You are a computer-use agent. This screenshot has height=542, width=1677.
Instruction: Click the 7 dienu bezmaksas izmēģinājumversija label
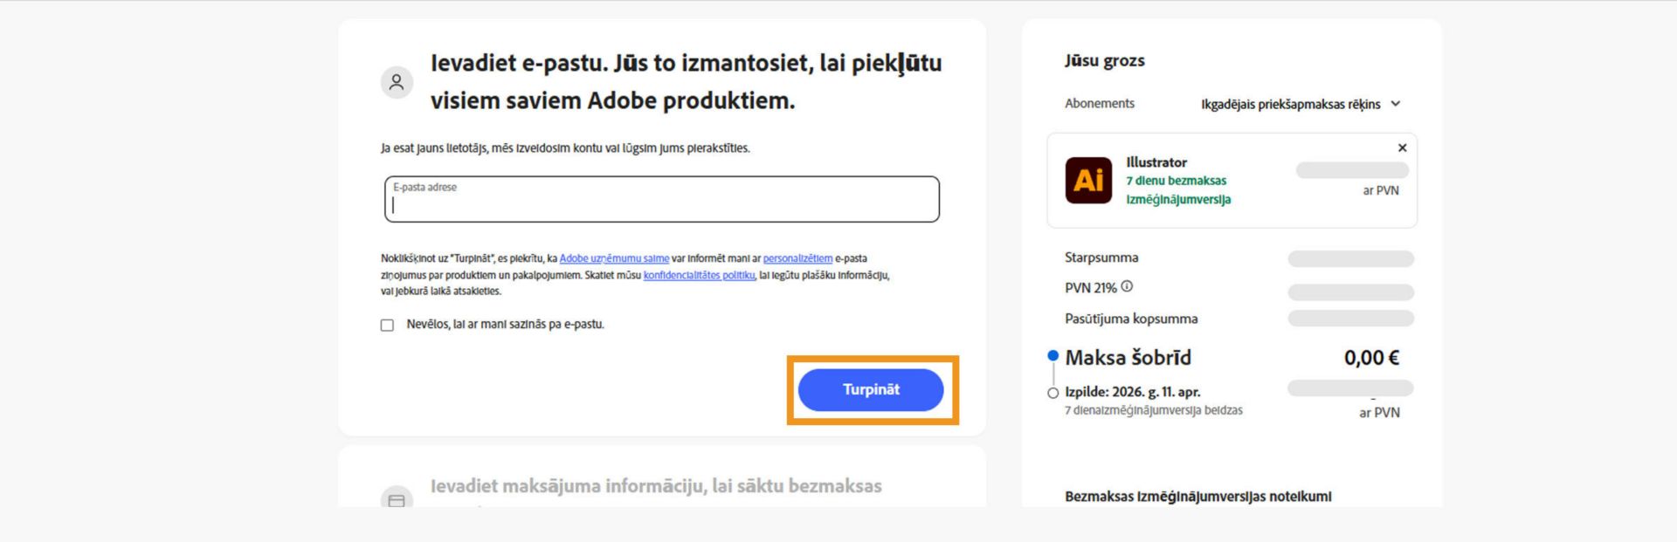click(x=1177, y=190)
